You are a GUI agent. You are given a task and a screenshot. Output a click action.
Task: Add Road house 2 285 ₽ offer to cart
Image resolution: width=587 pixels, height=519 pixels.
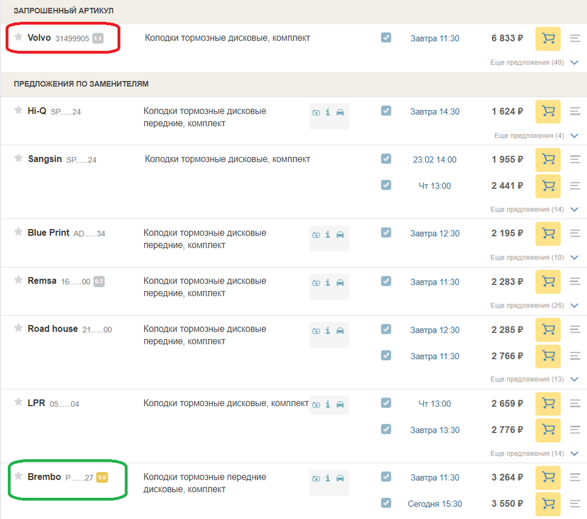pos(547,329)
